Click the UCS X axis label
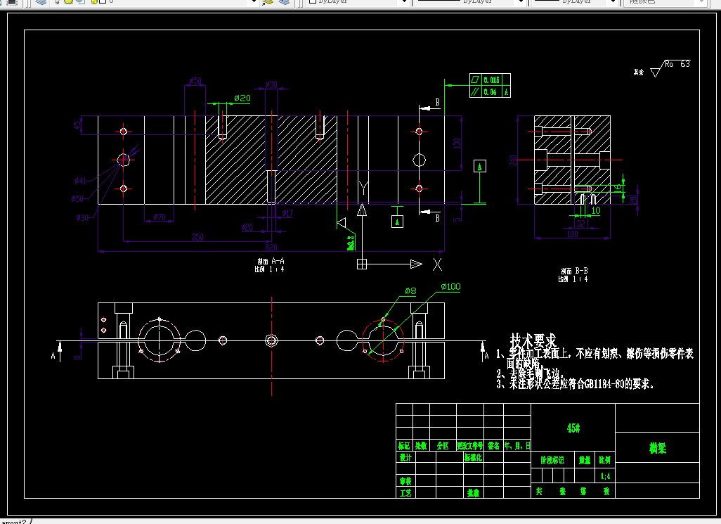This screenshot has height=524, width=721. click(437, 264)
